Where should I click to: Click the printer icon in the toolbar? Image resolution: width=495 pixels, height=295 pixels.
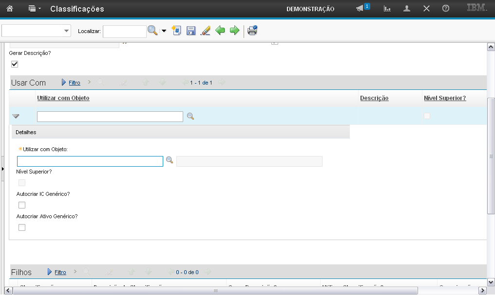click(x=252, y=31)
